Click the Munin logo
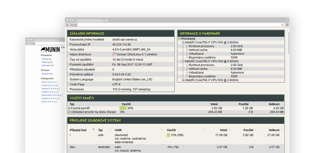This screenshot has width=318, height=153. pos(51,49)
